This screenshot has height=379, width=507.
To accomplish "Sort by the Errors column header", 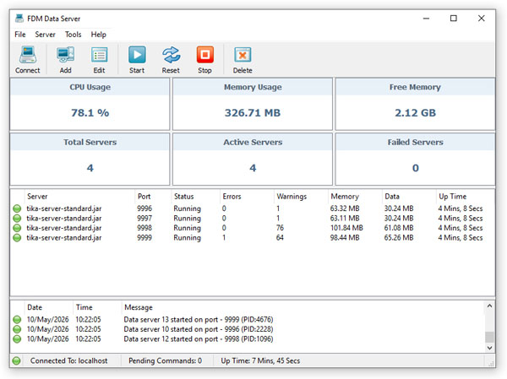I will click(247, 197).
